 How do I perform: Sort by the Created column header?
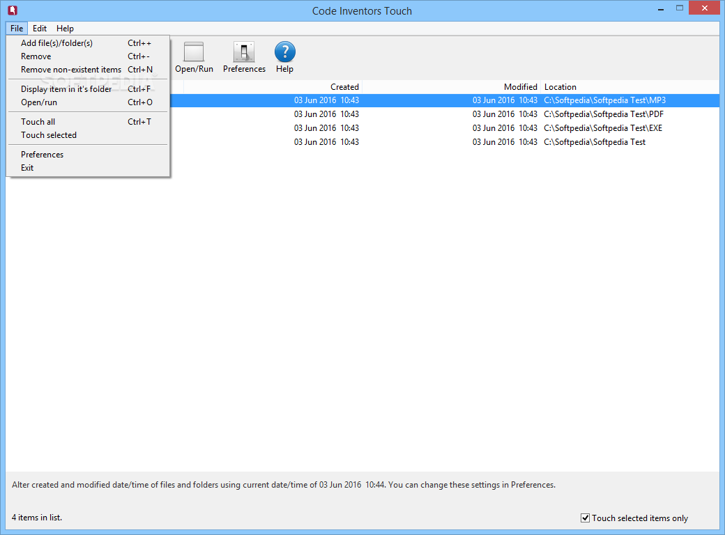[273, 87]
